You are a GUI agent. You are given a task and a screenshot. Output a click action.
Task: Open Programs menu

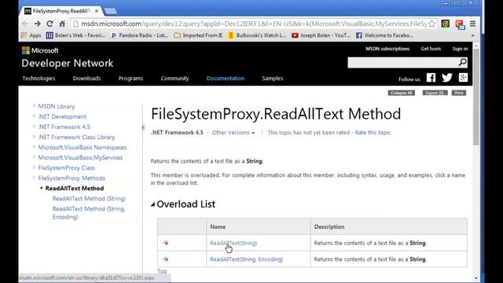click(130, 79)
